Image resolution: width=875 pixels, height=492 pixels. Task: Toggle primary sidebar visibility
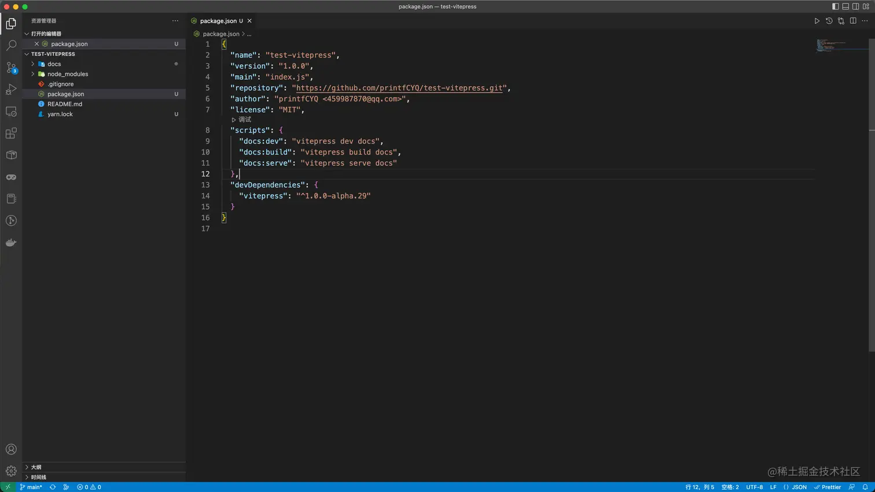click(835, 6)
